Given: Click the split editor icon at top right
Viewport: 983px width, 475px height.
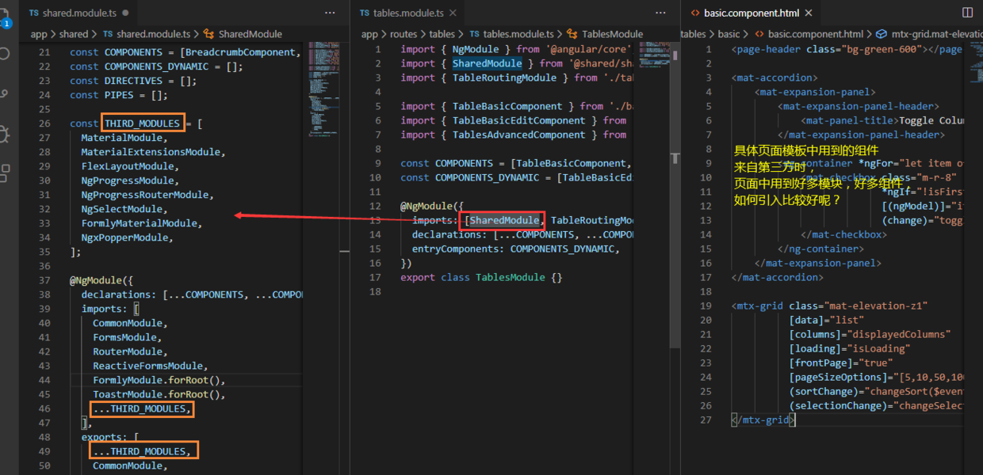Looking at the screenshot, I should [x=967, y=13].
